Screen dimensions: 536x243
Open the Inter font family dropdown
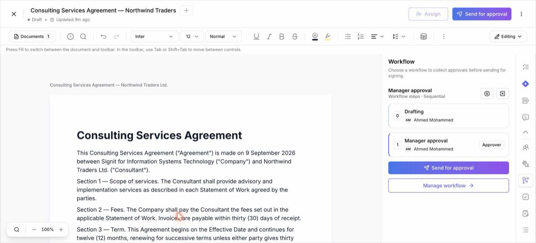point(154,37)
